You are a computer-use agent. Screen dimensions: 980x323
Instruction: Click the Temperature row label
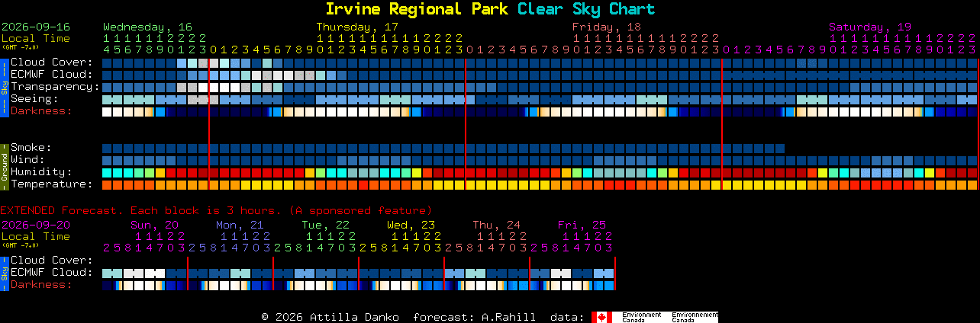[x=51, y=184]
